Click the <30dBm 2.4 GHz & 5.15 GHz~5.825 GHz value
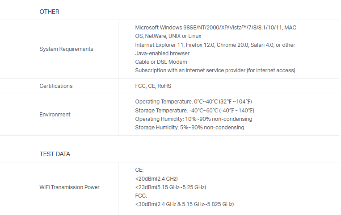Image resolution: width=341 pixels, height=215 pixels. coord(184,204)
